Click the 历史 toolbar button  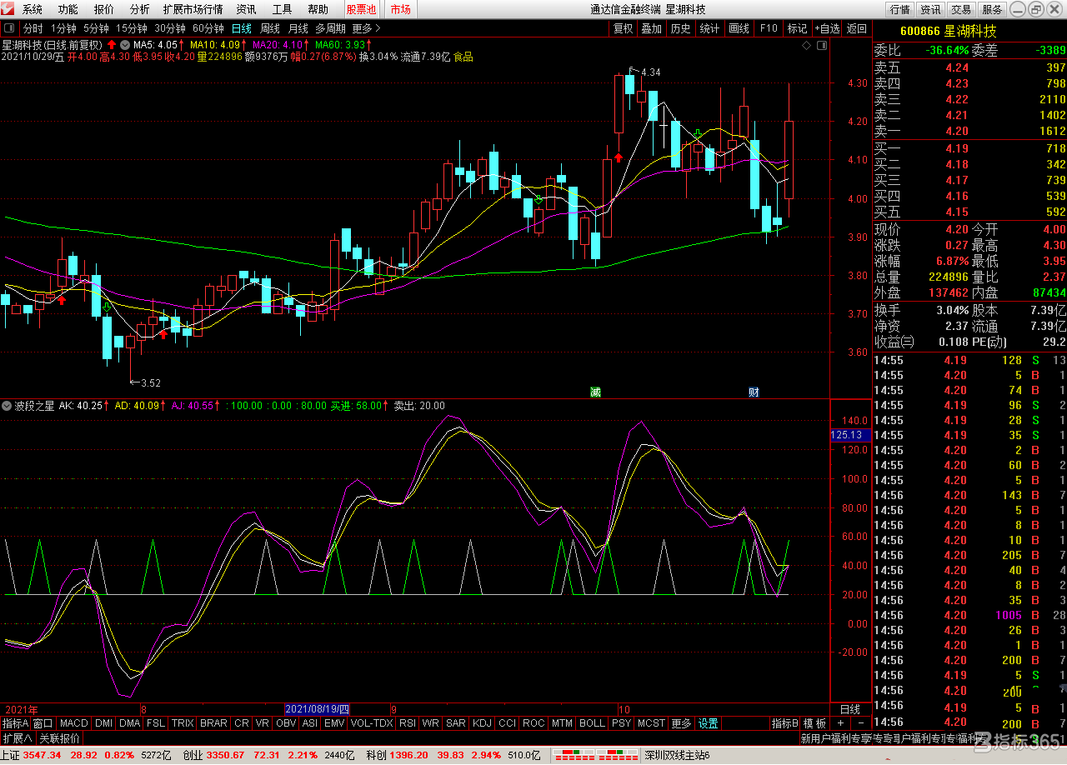[x=680, y=28]
